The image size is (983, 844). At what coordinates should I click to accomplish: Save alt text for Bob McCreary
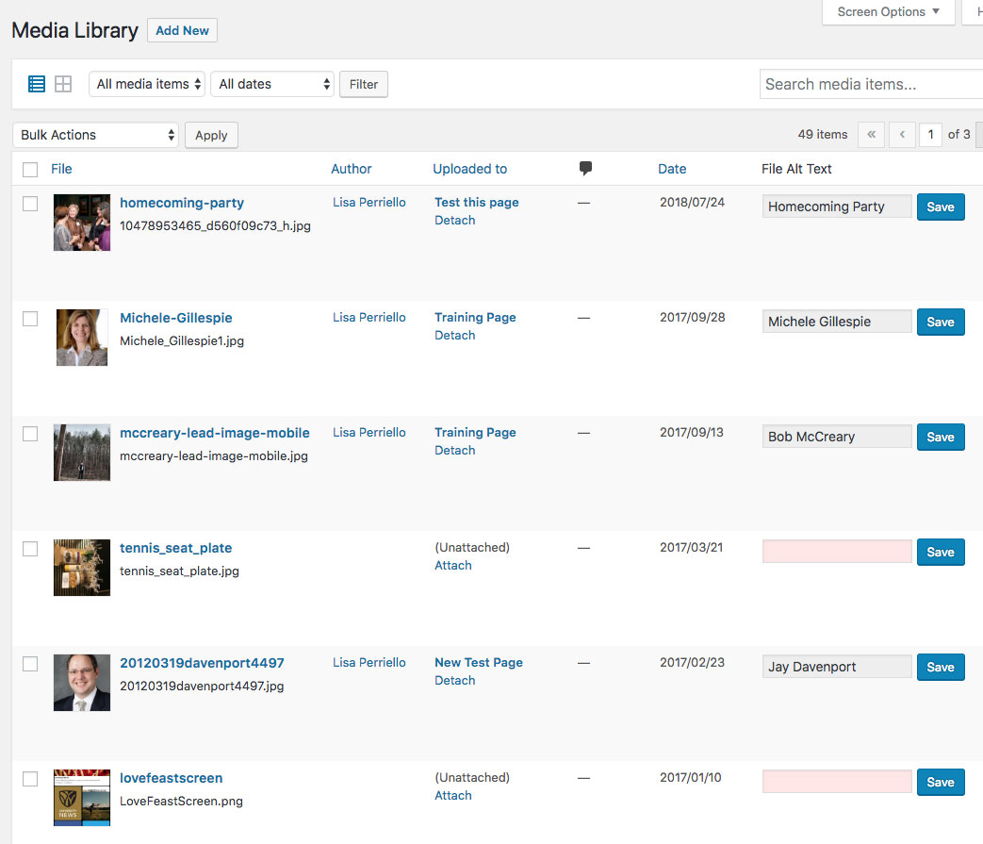point(941,437)
